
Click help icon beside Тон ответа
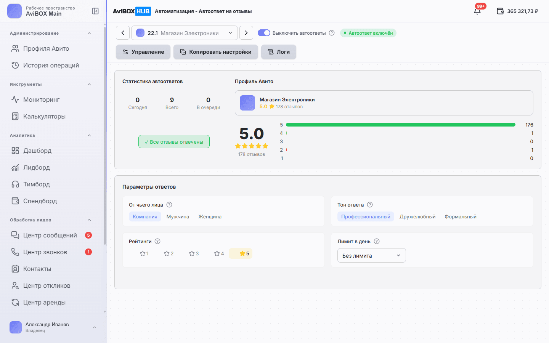coord(370,205)
